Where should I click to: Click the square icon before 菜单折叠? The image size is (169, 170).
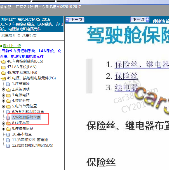click(x=19, y=35)
